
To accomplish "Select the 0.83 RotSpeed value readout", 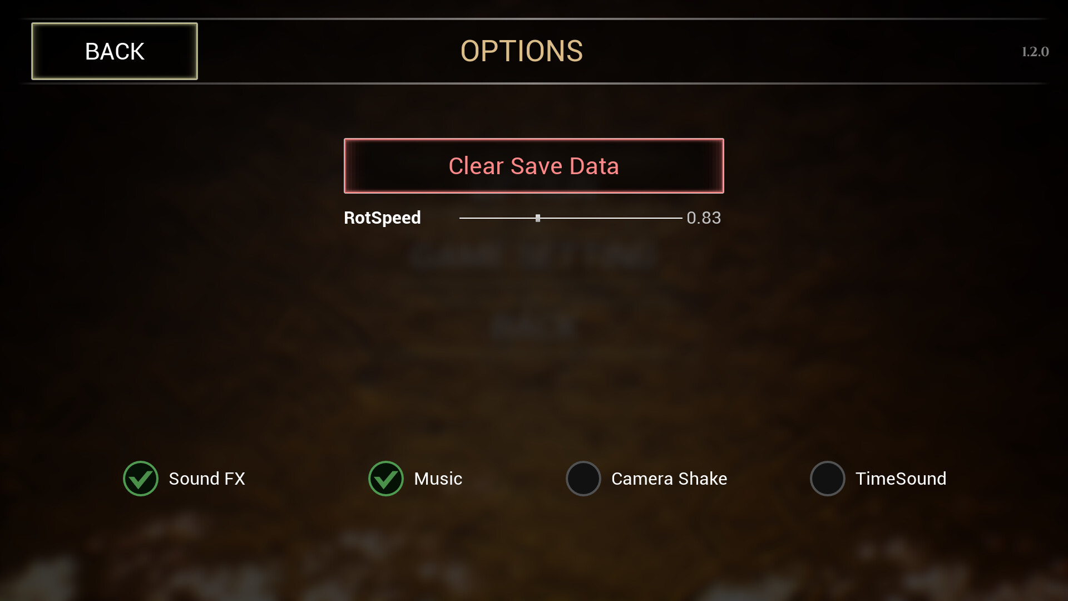I will coord(704,218).
